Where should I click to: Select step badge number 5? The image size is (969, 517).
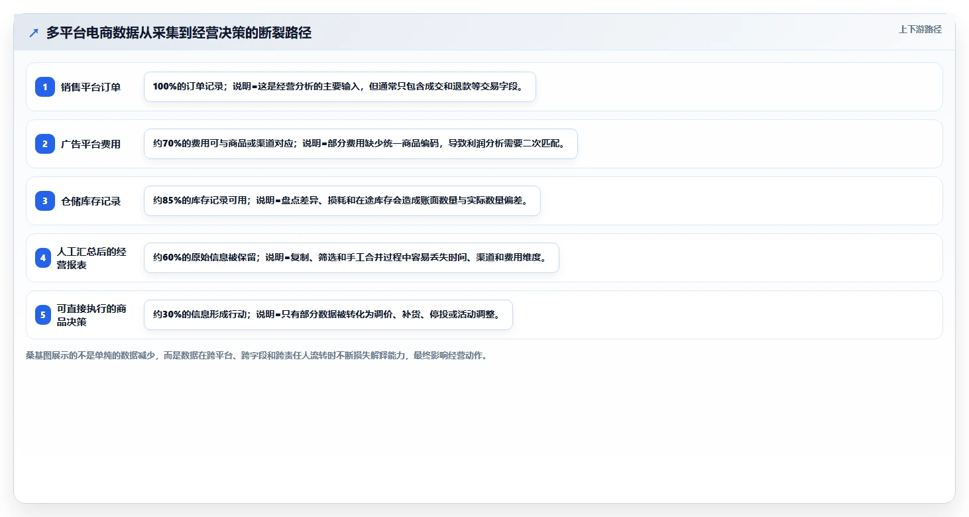point(43,315)
